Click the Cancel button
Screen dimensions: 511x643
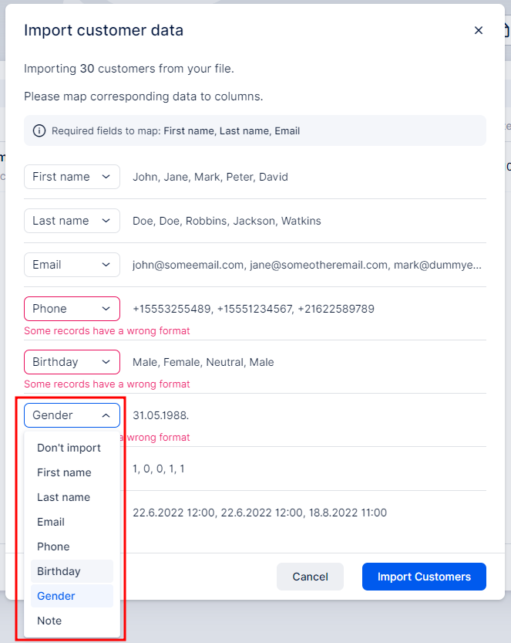coord(310,577)
